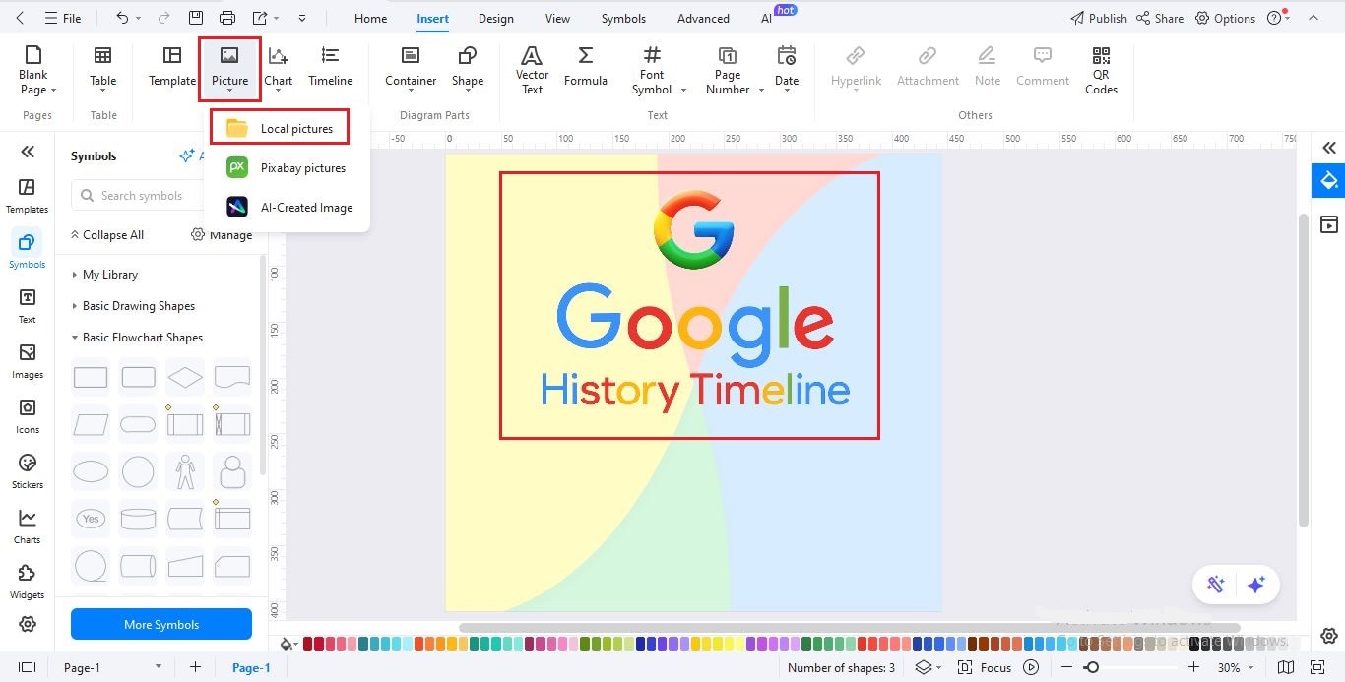The image size is (1345, 682).
Task: Switch to the View tab
Action: coord(557,18)
